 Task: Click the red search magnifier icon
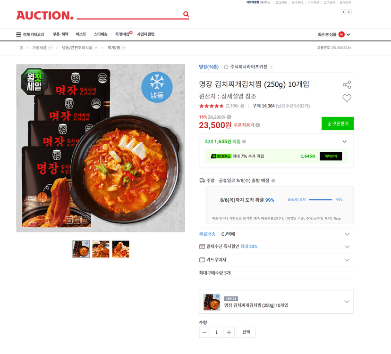click(186, 14)
